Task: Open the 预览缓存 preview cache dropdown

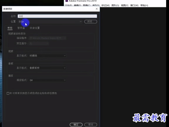Action: coord(39,43)
